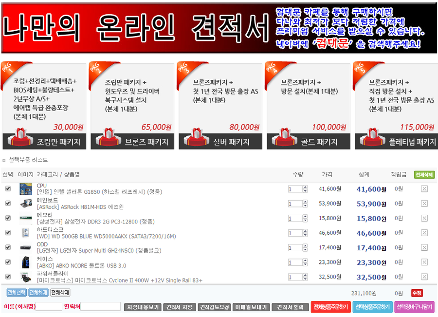Uncheck the 파워서플라이 row checkbox
Screen dimensions: 438x317
pyautogui.click(x=8, y=277)
